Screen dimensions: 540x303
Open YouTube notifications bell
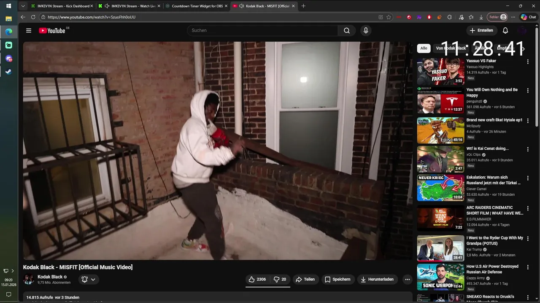[505, 30]
